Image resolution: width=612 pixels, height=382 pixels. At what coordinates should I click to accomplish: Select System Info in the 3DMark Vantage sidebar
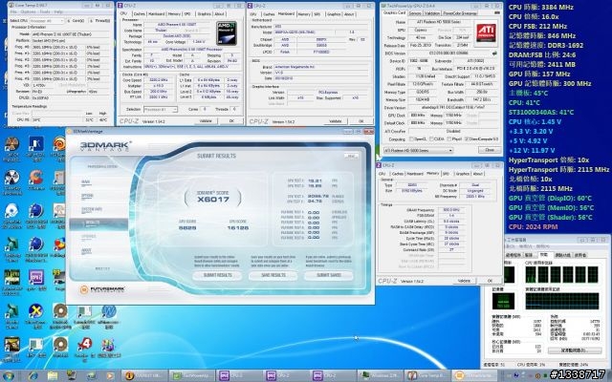coord(92,209)
